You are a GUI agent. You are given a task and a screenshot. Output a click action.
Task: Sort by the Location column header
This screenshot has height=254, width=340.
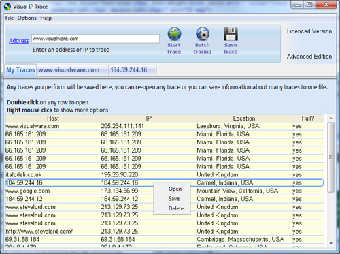click(244, 118)
